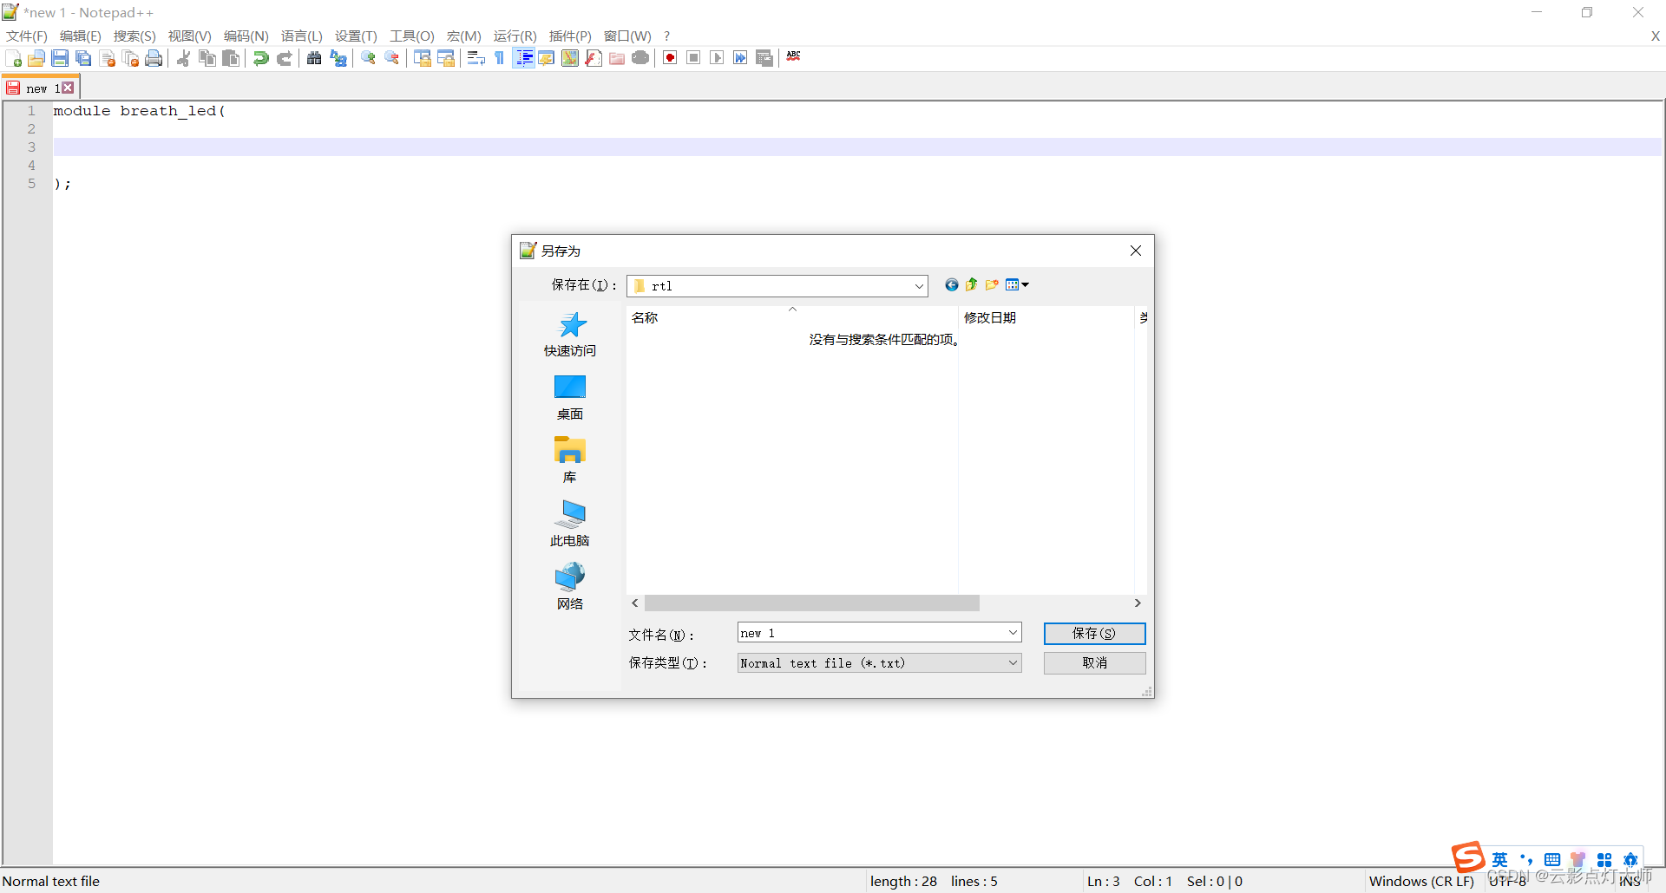The height and width of the screenshot is (893, 1666).
Task: Open the 插件(P) menu
Action: (570, 36)
